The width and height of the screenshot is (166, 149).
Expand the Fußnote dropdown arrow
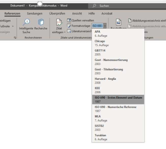[x=13, y=26]
